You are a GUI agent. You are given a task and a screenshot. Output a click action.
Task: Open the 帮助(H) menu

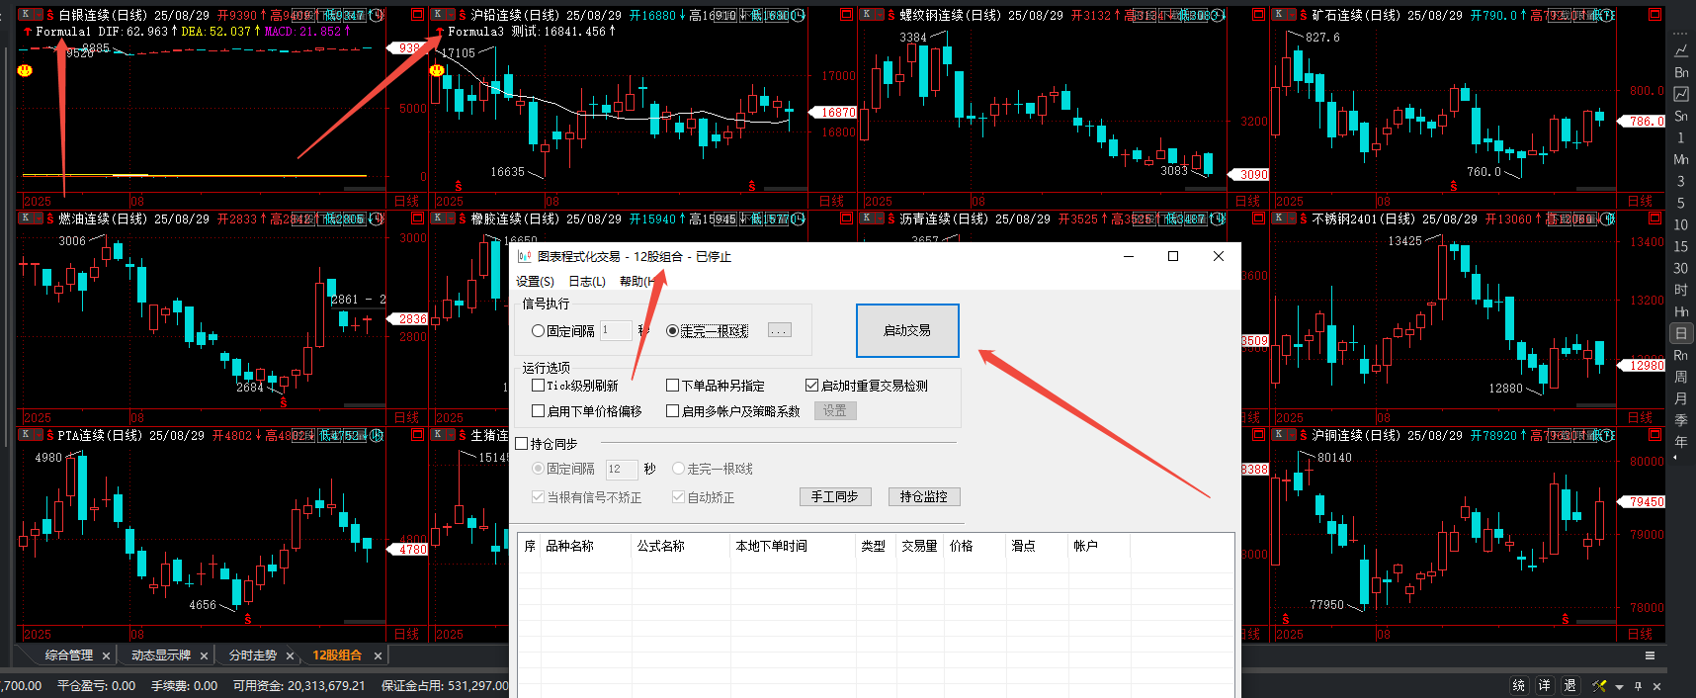638,282
